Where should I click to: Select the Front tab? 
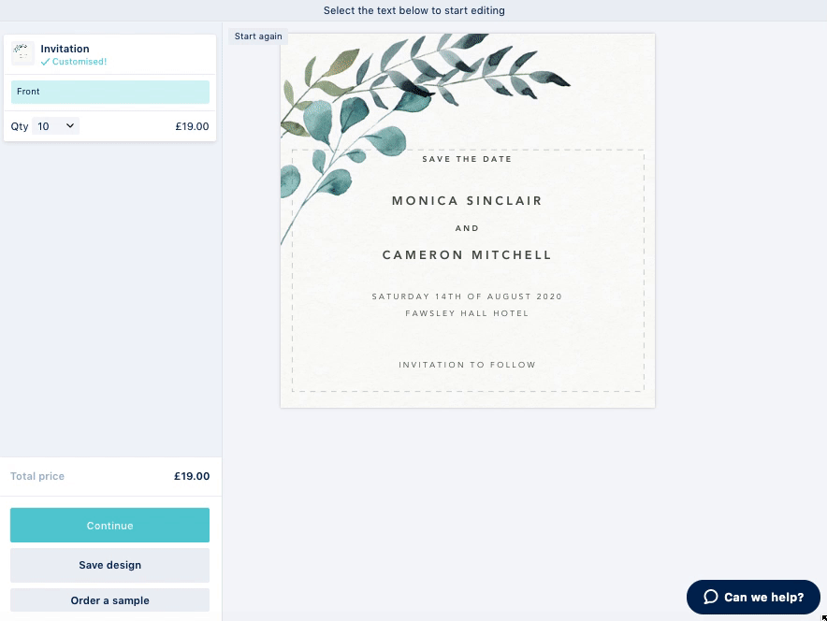(110, 92)
